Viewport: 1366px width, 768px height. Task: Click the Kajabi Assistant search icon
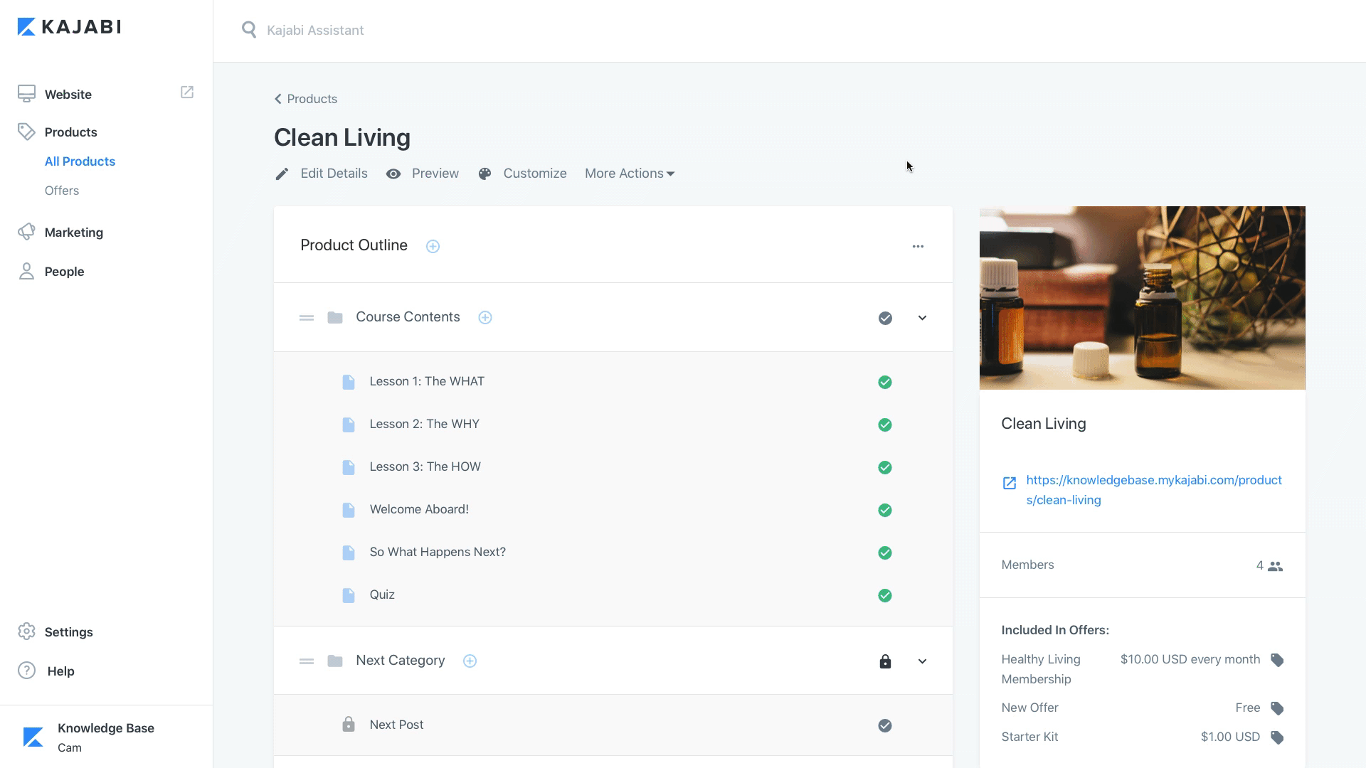(249, 29)
